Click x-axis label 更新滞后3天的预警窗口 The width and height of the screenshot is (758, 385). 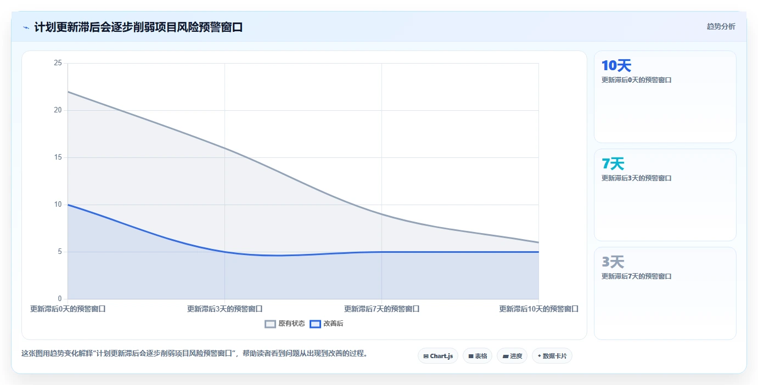coord(225,309)
